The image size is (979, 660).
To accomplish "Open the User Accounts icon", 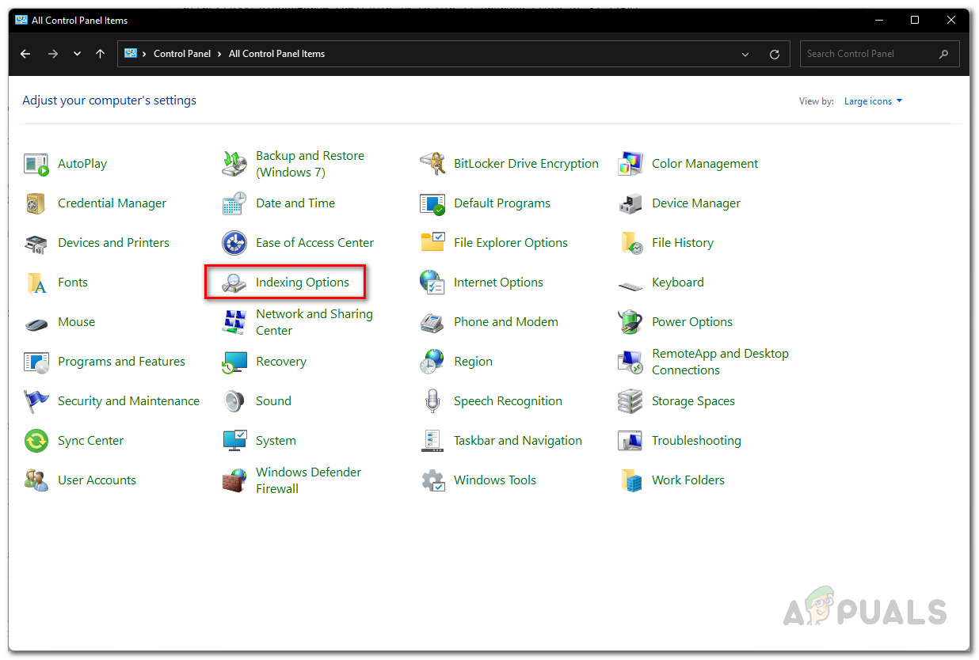I will tap(36, 480).
